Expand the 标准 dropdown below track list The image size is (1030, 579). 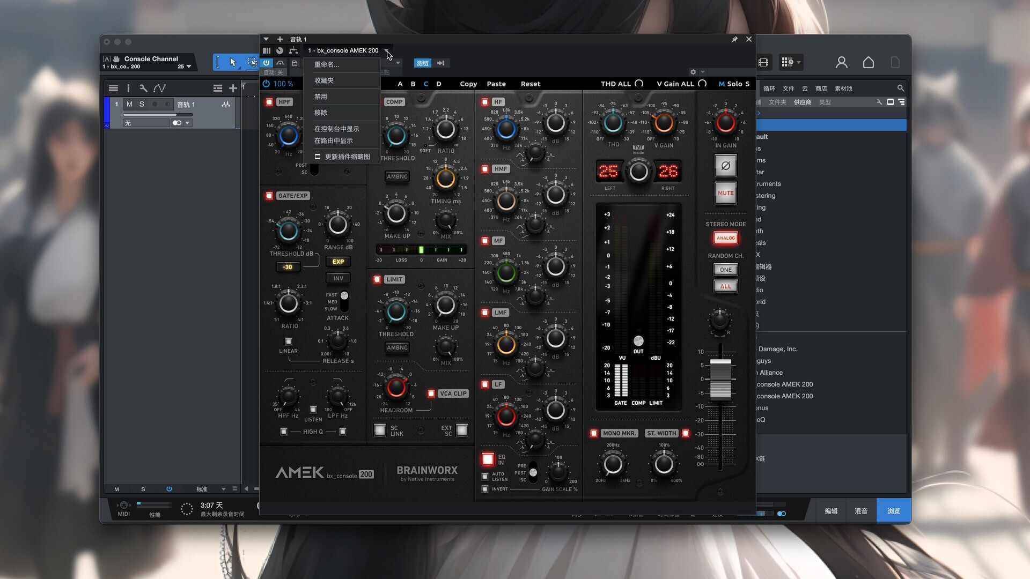coord(224,489)
